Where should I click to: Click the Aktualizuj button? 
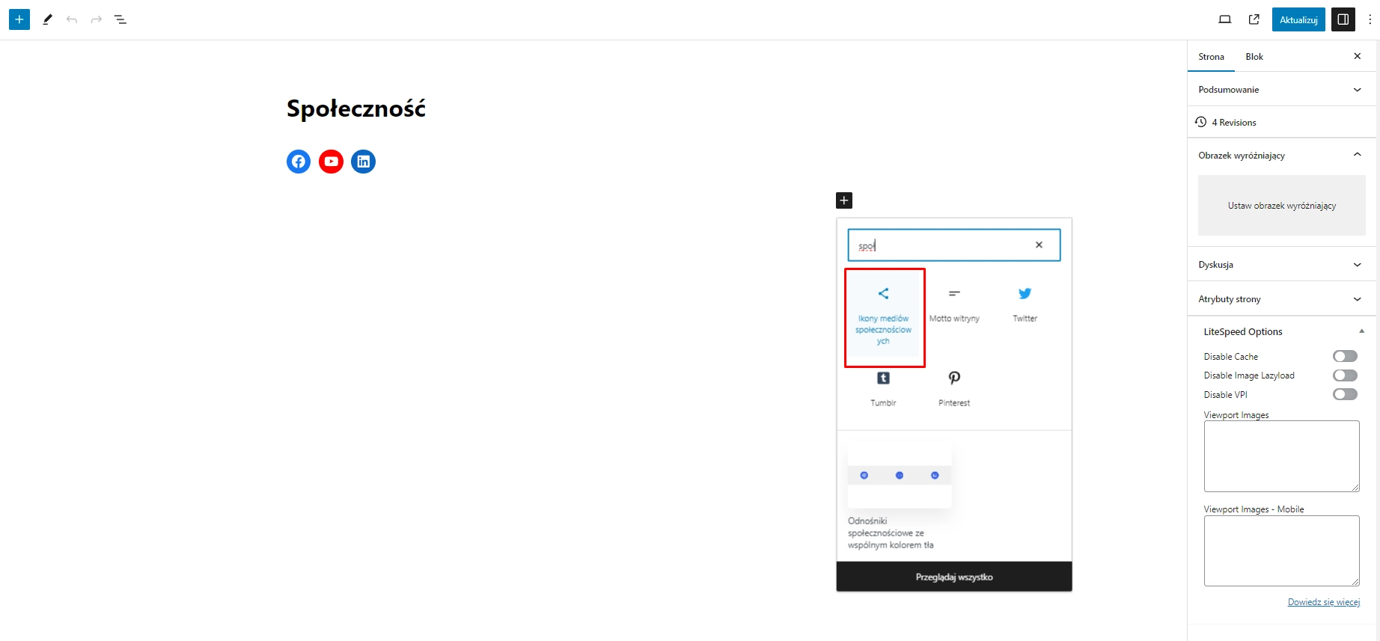[x=1298, y=20]
